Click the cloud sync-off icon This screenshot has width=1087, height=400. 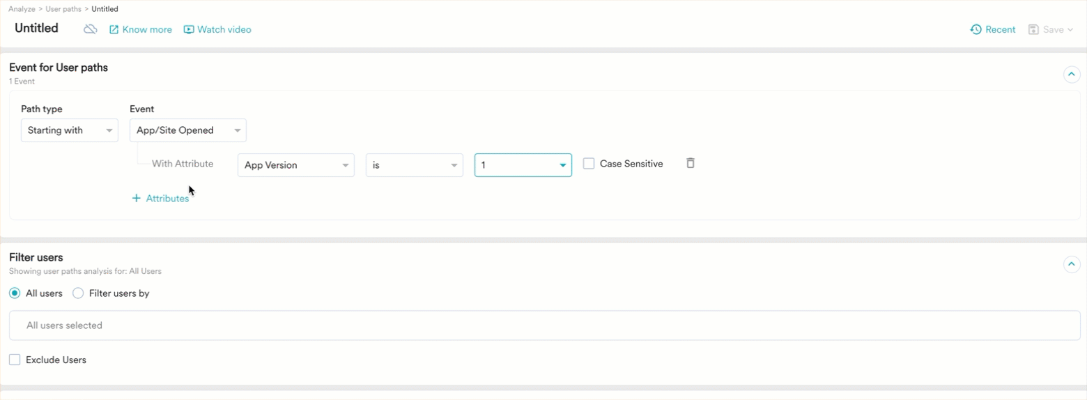pyautogui.click(x=90, y=29)
